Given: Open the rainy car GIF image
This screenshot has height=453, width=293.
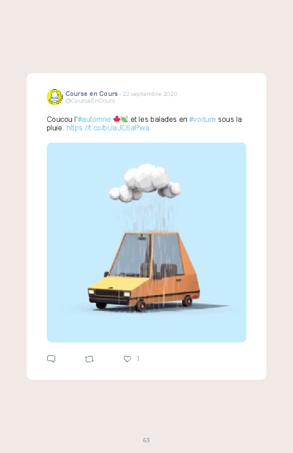Looking at the screenshot, I should 146,243.
